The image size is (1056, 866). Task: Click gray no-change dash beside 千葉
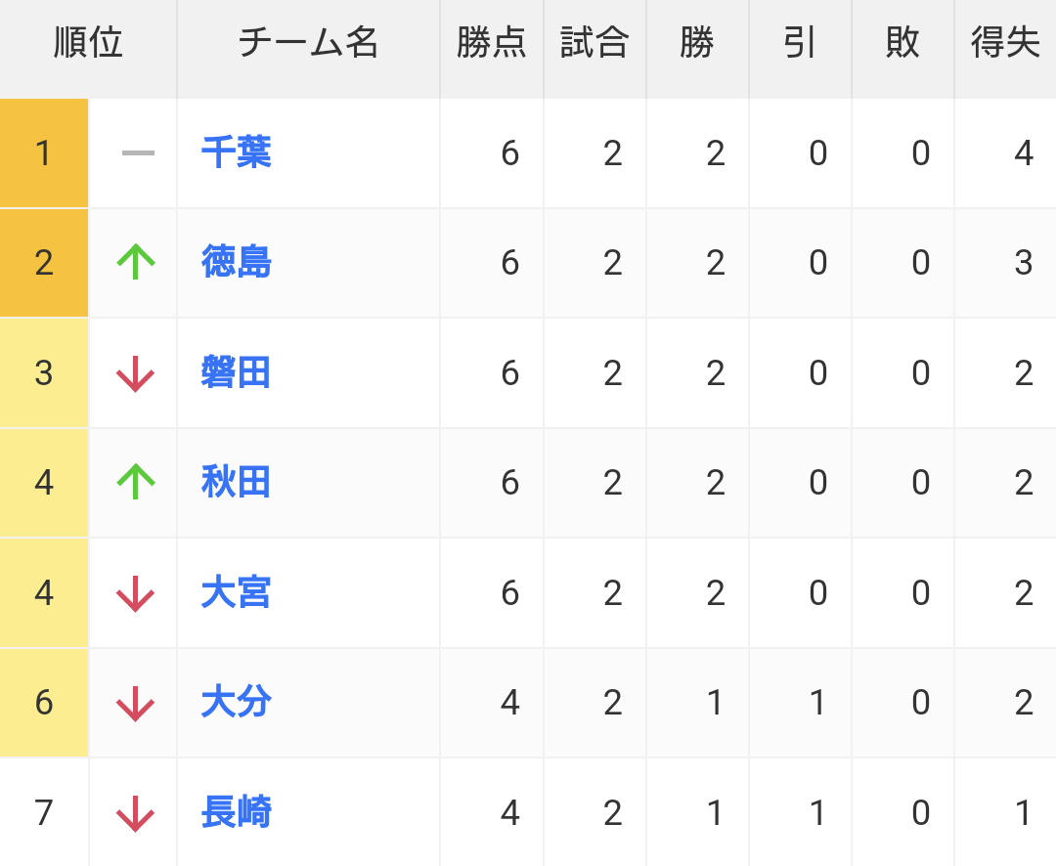pos(138,152)
